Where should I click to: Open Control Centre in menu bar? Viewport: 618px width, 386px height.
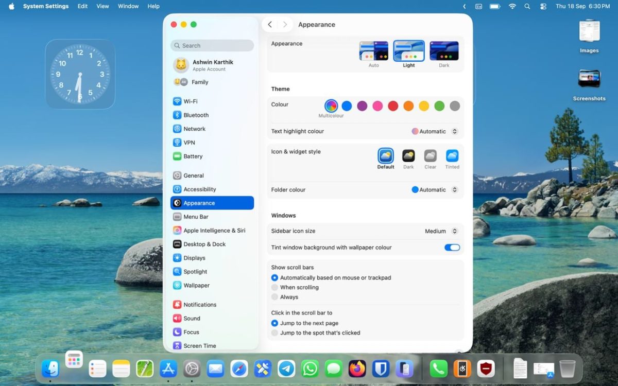[x=543, y=6]
